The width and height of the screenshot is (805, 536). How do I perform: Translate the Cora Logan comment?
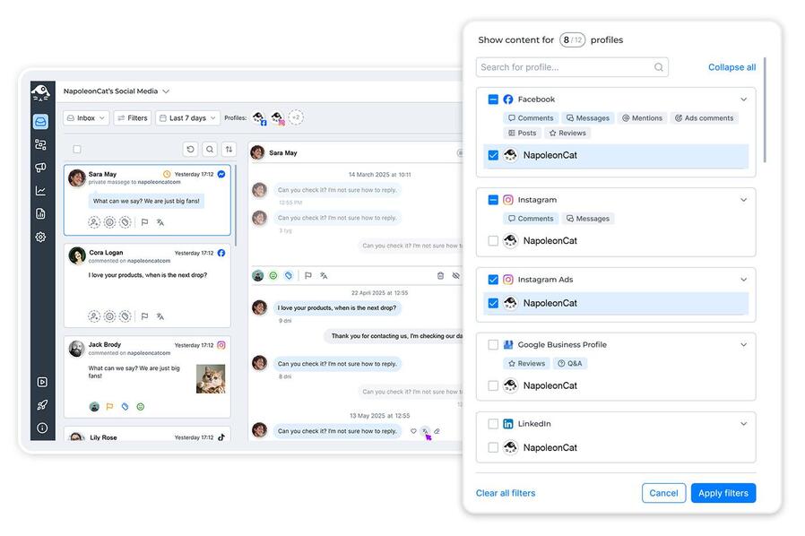[x=160, y=316]
